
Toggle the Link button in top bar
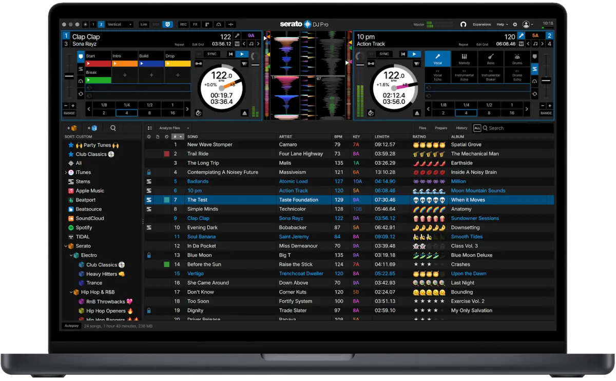click(x=144, y=24)
